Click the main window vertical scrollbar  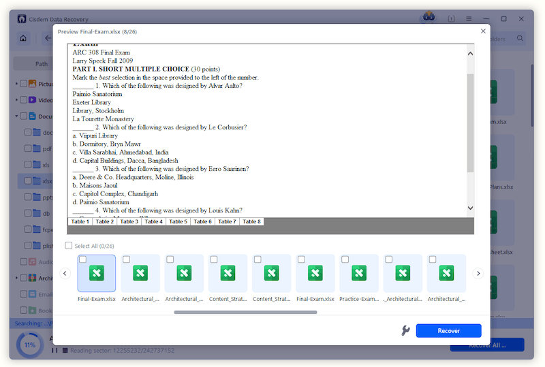point(532,95)
